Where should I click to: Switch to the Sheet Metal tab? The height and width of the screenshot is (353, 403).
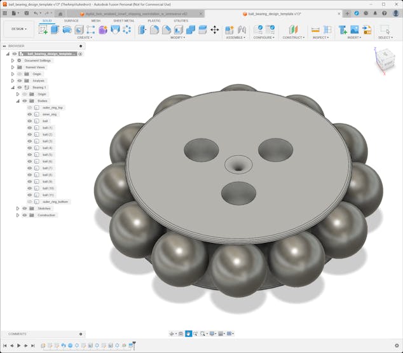pos(123,20)
